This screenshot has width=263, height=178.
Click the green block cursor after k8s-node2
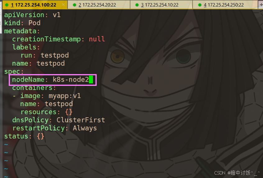pyautogui.click(x=91, y=79)
